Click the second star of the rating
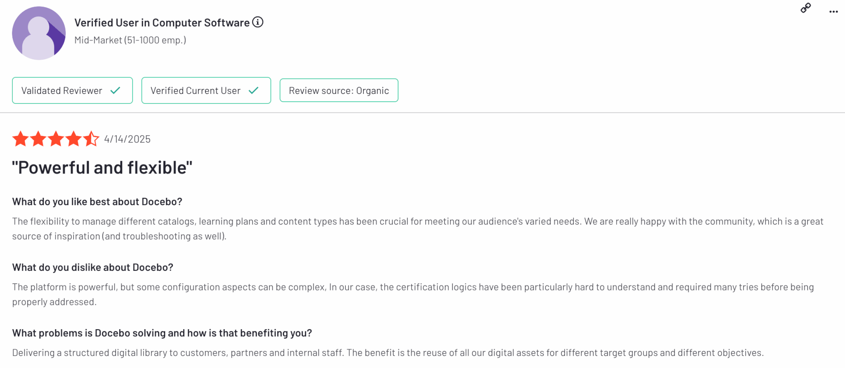 38,139
